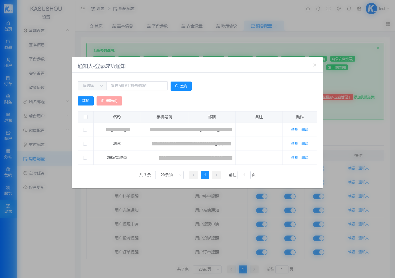Open the tab grid menu icon
This screenshot has height=278, width=395.
click(388, 24)
